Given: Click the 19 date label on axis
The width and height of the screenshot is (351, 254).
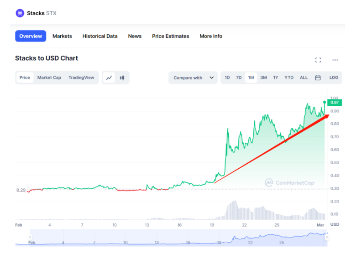Looking at the screenshot, I should pos(212,225).
